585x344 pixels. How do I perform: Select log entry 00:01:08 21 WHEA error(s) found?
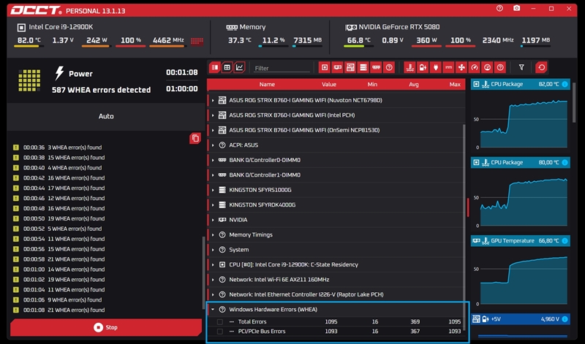[x=58, y=310]
